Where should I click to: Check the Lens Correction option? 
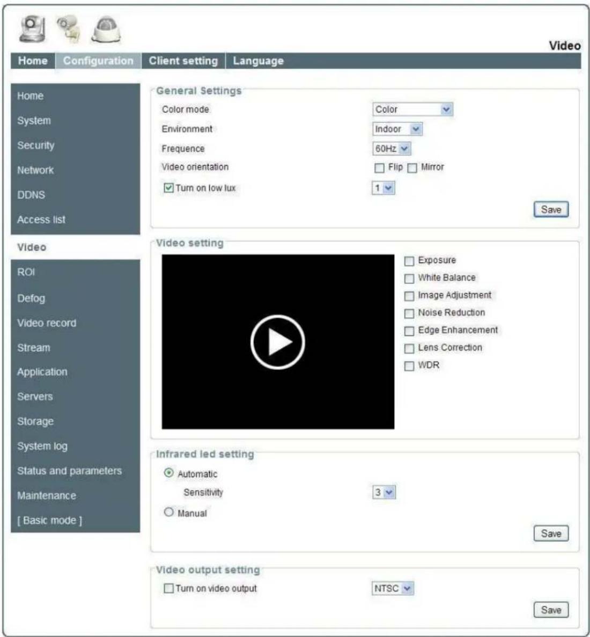click(409, 348)
